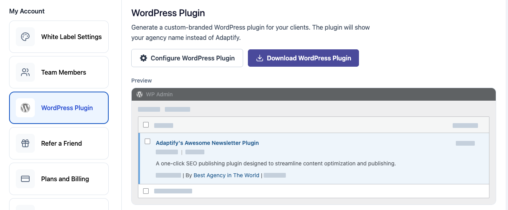Click the credit card icon for Plans and Billing

25,179
